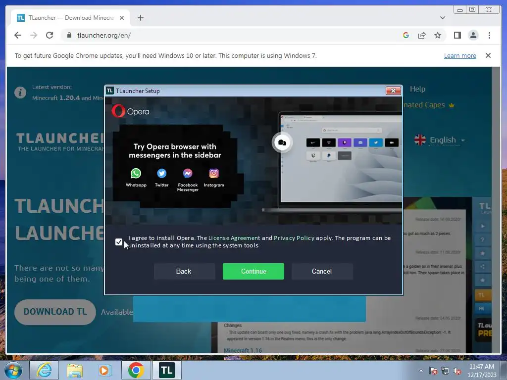Select the TLauncher Download Minecraft tab
This screenshot has height=380, width=507.
pyautogui.click(x=70, y=18)
